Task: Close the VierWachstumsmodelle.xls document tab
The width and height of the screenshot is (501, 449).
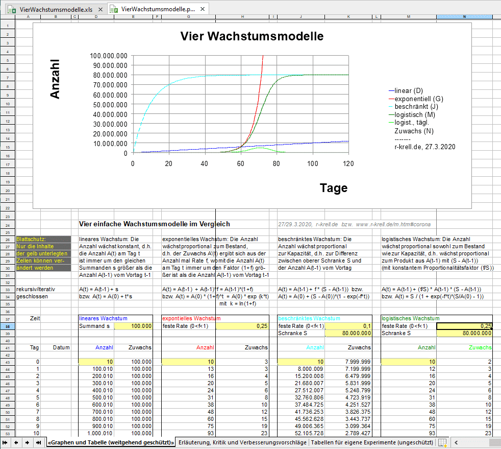Action: point(100,9)
